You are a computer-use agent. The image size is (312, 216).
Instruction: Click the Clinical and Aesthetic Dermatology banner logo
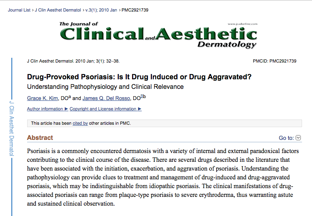(158, 35)
